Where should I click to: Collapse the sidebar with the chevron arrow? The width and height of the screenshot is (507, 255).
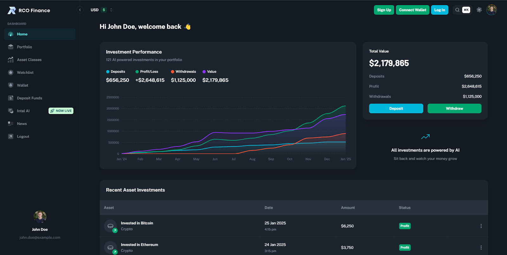coord(80,10)
